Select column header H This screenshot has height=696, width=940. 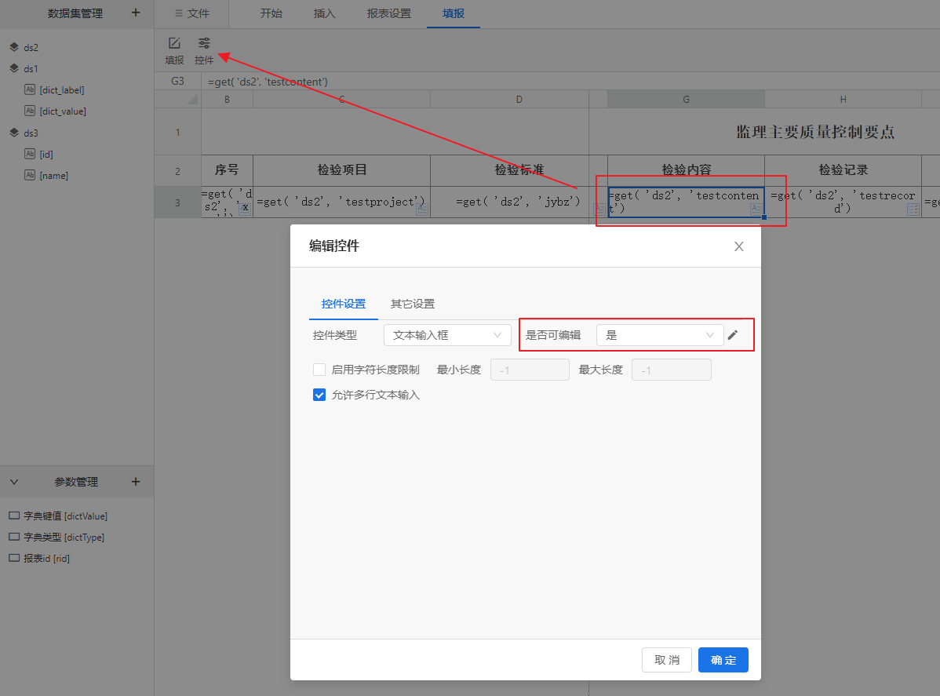tap(843, 100)
